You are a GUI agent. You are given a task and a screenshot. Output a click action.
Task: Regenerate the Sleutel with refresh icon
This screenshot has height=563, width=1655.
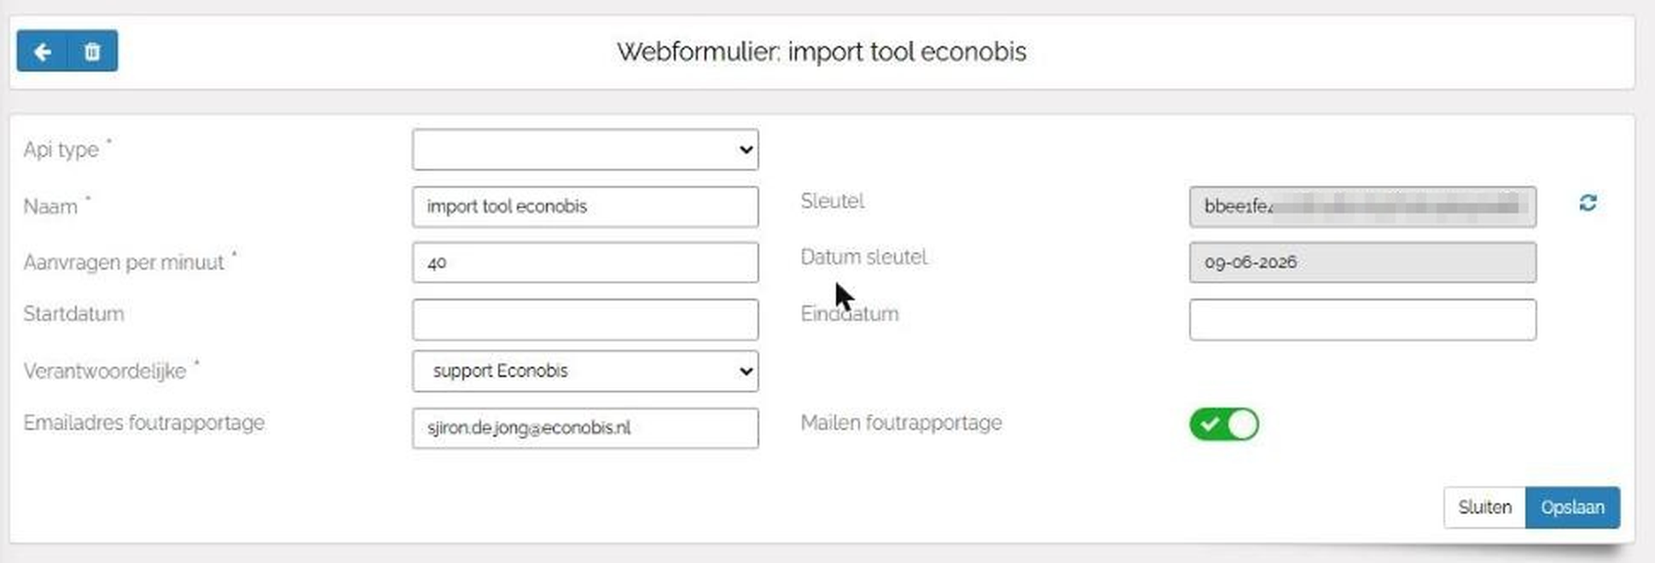1588,203
